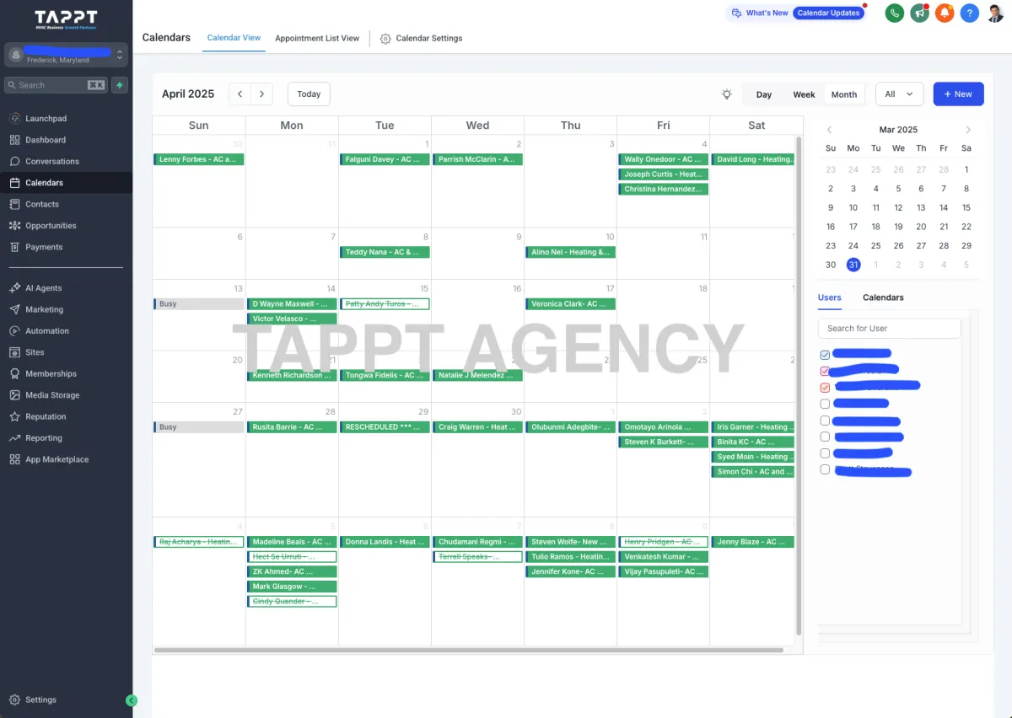The image size is (1012, 718).
Task: Click the calendar's horizontal scrollbar
Action: click(x=467, y=650)
